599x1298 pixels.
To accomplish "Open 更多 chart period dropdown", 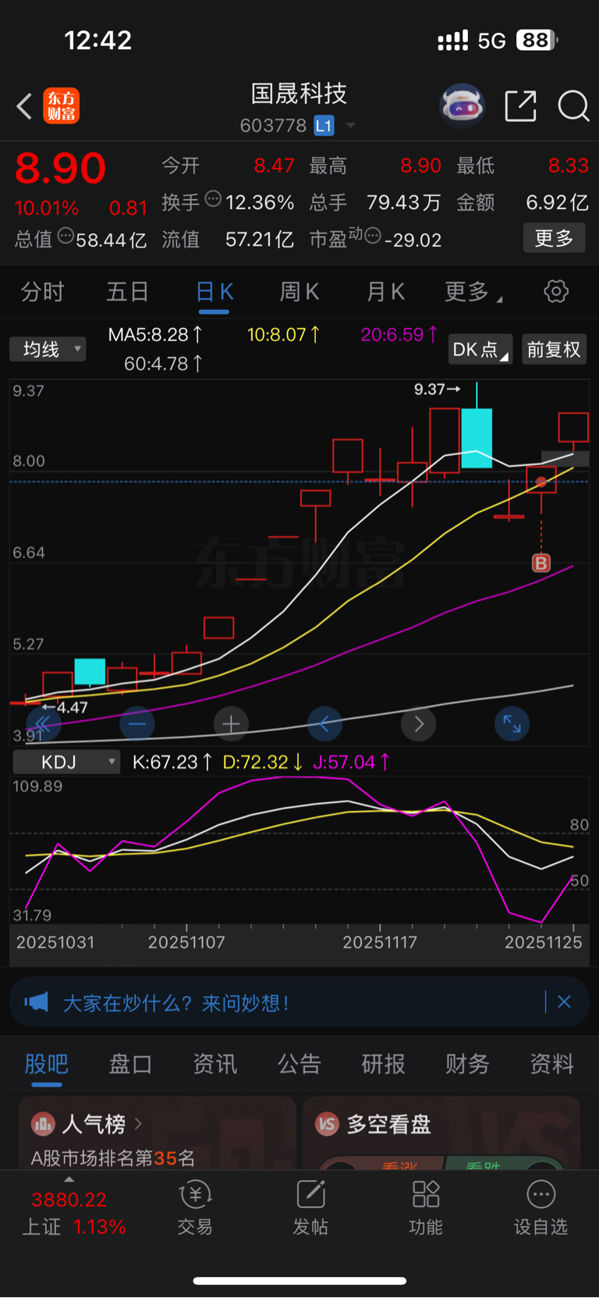I will click(x=473, y=292).
